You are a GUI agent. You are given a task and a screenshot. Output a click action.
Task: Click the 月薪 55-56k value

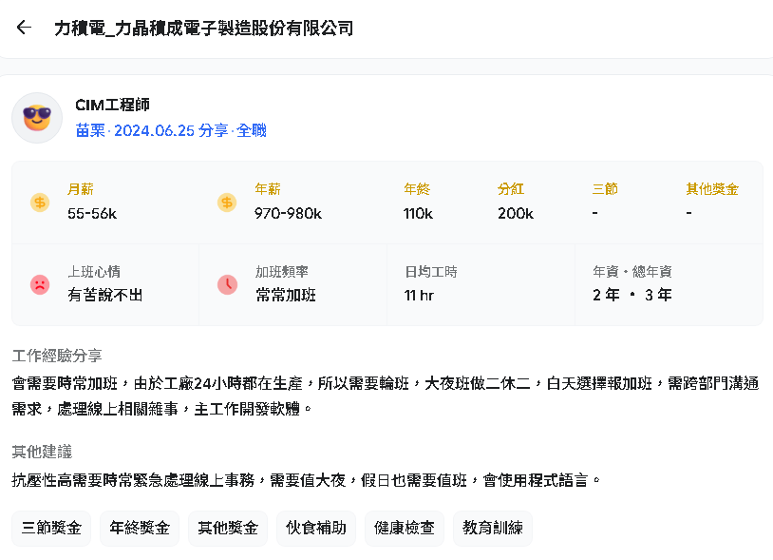pos(92,214)
